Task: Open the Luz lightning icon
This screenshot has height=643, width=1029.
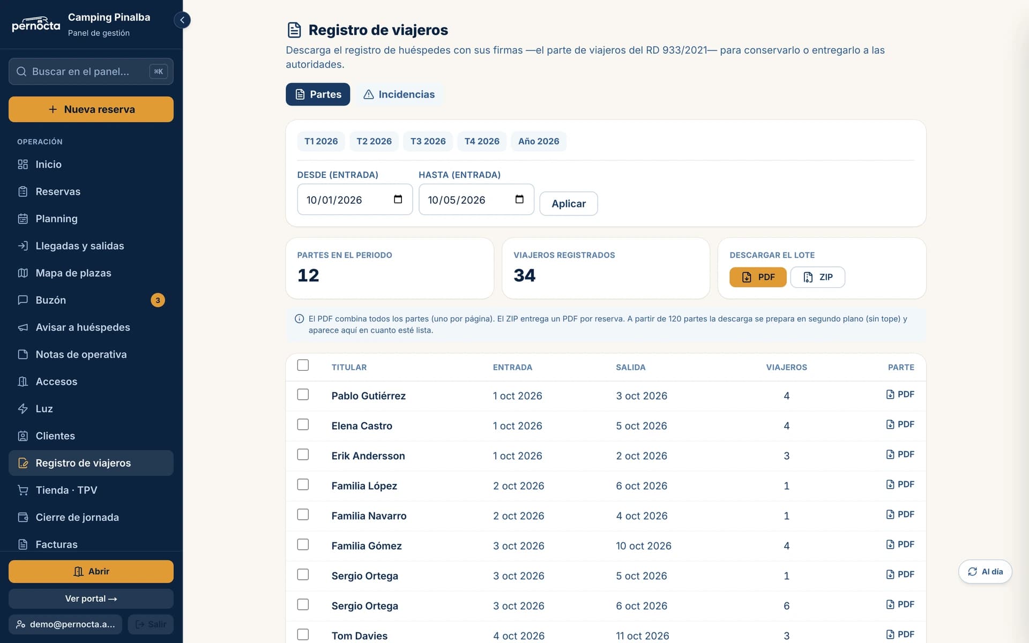Action: click(23, 409)
